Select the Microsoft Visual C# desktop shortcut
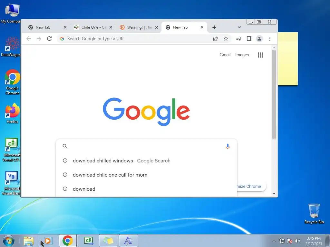The width and height of the screenshot is (330, 247). (12, 150)
